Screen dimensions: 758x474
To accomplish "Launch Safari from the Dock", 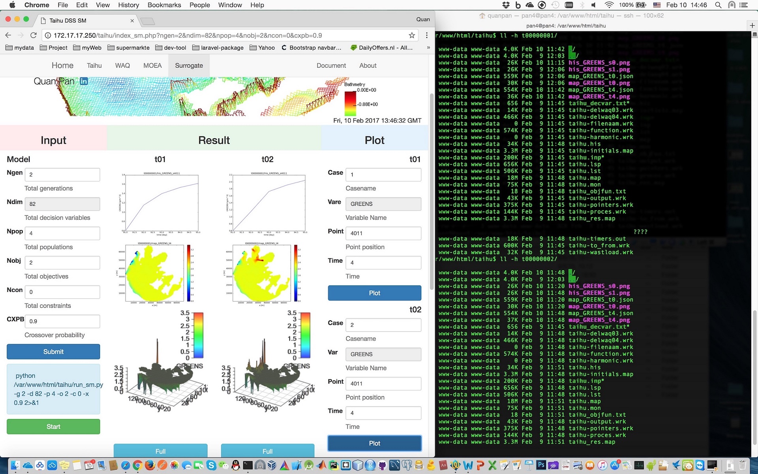I will [x=126, y=465].
